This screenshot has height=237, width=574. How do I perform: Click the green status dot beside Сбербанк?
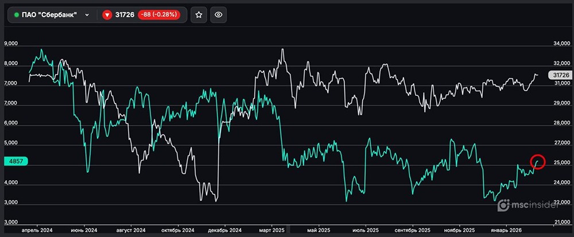pyautogui.click(x=17, y=15)
